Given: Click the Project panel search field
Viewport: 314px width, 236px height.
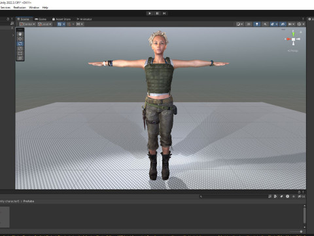Looking at the screenshot, I should 234,197.
